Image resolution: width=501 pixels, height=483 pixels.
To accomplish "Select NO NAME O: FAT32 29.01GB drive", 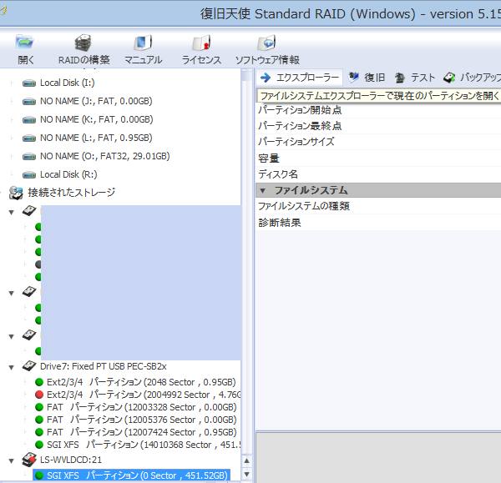I will coord(104,156).
